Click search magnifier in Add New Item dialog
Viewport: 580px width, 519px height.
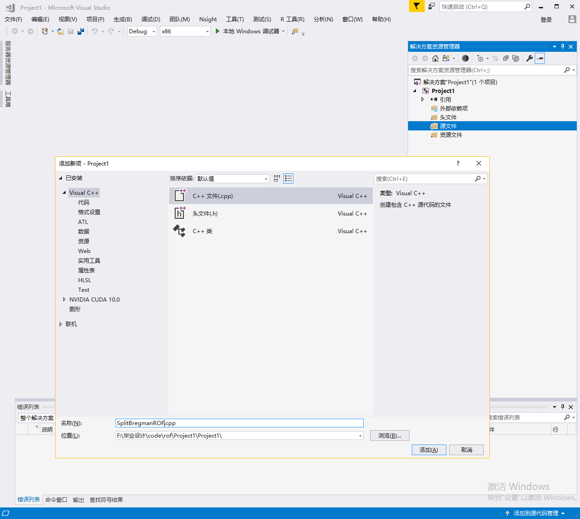tap(478, 179)
